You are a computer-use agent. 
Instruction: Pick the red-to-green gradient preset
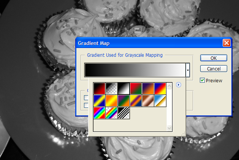coord(136,88)
